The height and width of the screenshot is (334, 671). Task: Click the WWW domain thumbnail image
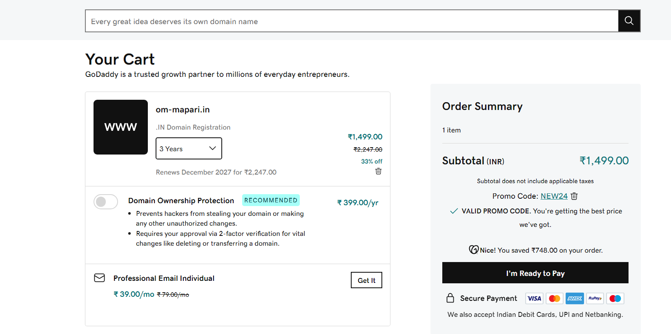[120, 127]
